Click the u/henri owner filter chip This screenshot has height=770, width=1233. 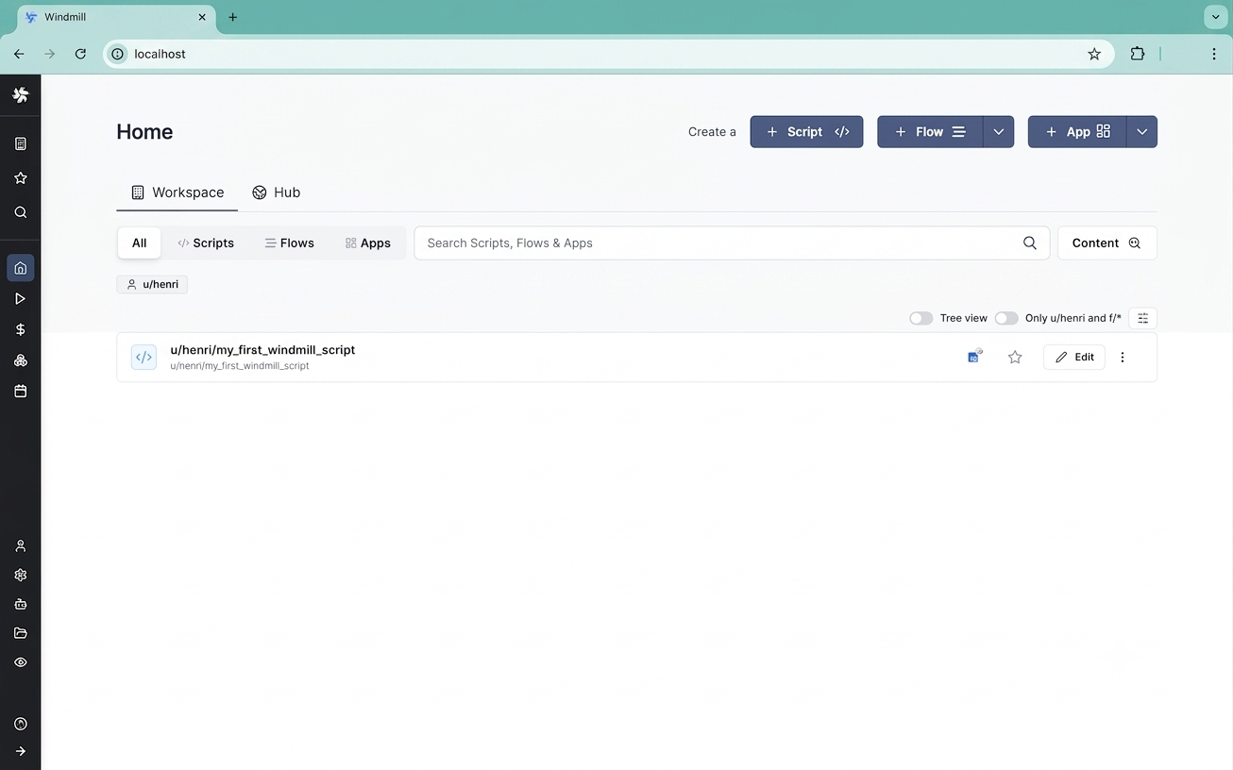(x=152, y=284)
